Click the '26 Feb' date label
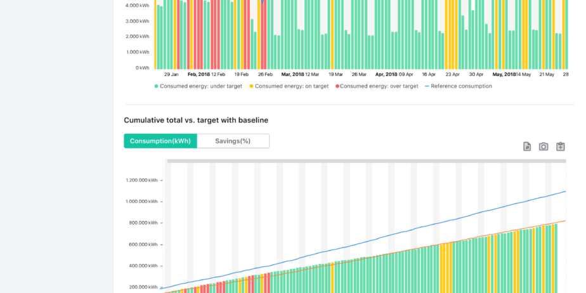This screenshot has height=293, width=586. click(x=265, y=75)
